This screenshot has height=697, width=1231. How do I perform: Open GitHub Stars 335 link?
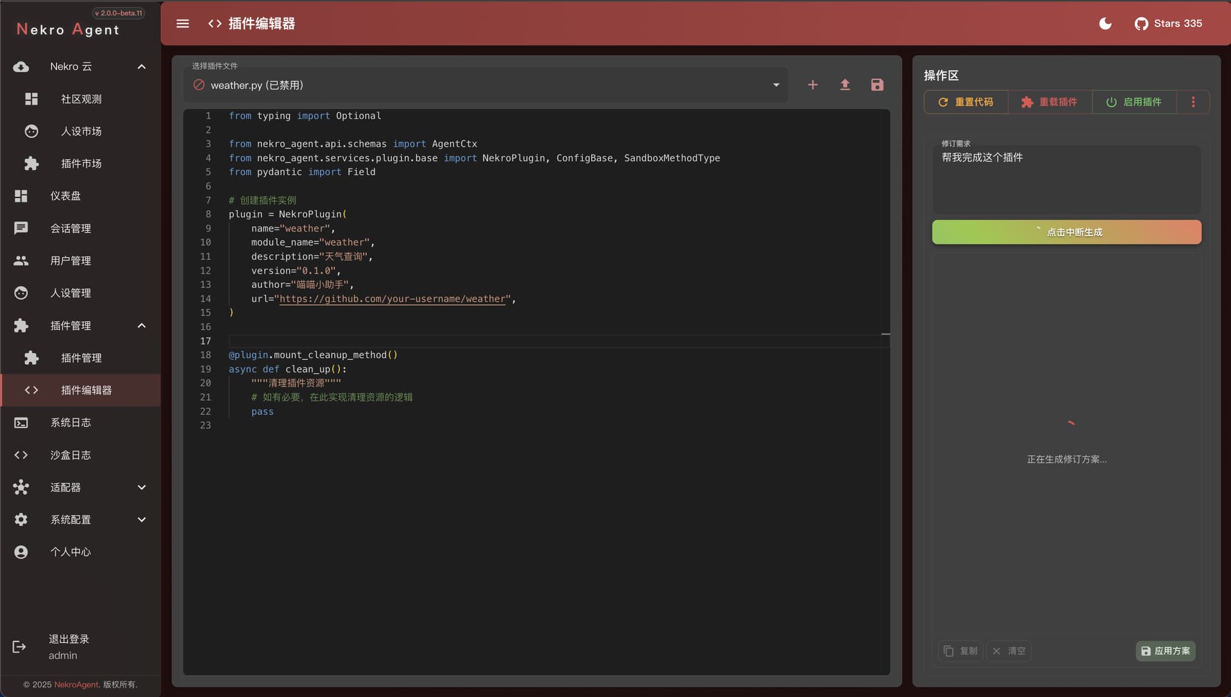tap(1168, 24)
